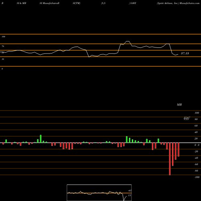Click the value 11 in mini chart
201x201 pixels.
coord(129,195)
